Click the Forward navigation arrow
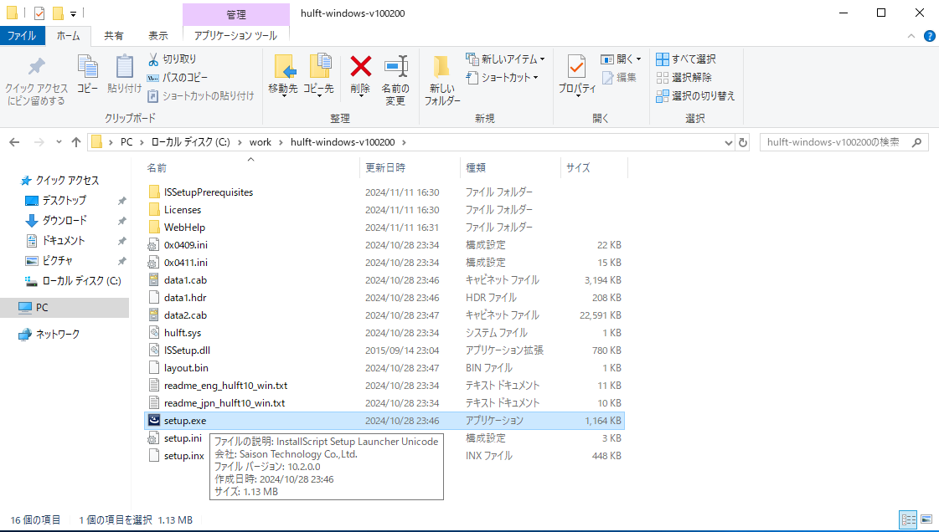Image resolution: width=939 pixels, height=532 pixels. tap(39, 142)
